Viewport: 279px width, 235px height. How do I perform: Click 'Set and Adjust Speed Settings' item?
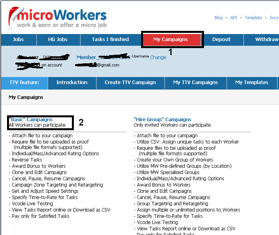coord(45,191)
